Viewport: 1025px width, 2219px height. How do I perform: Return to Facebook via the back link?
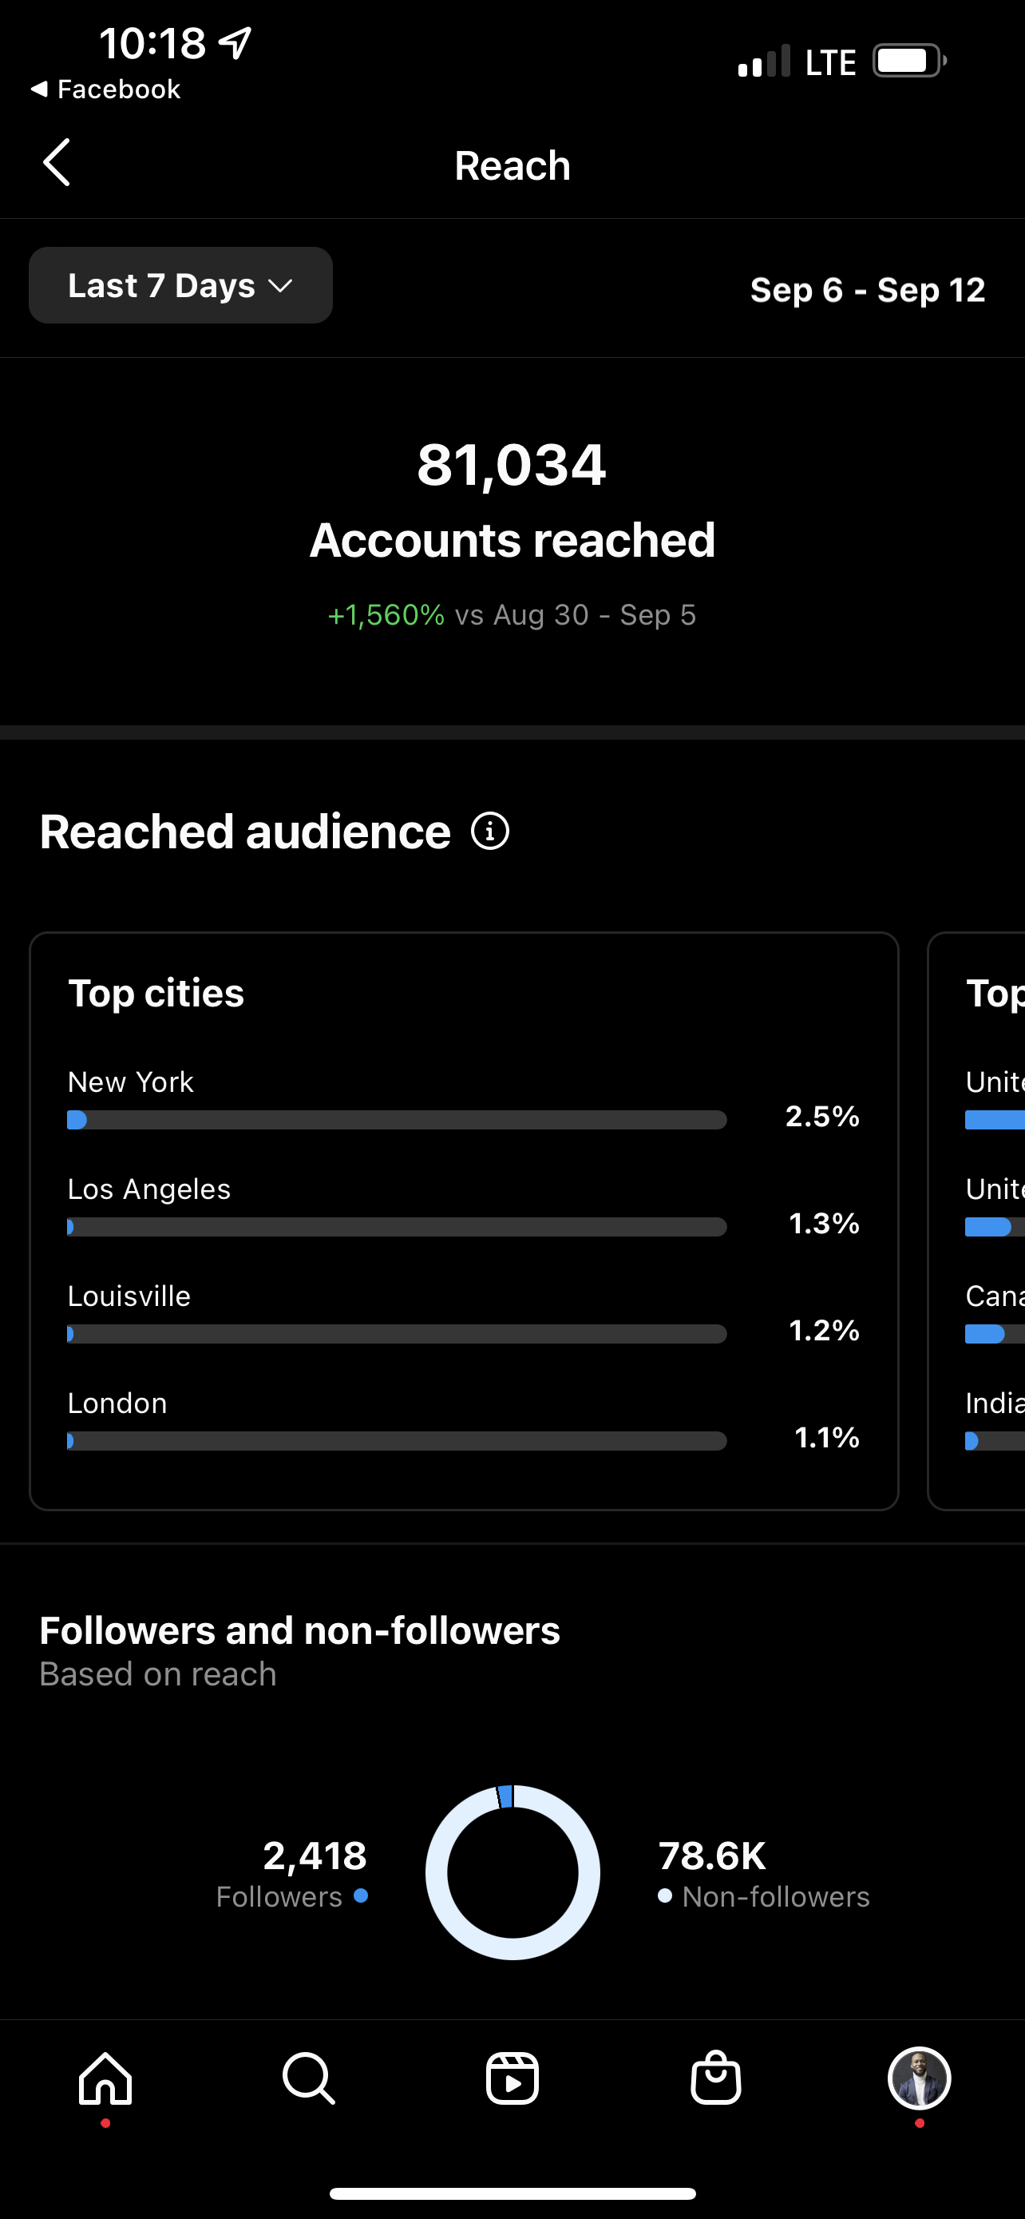click(106, 89)
